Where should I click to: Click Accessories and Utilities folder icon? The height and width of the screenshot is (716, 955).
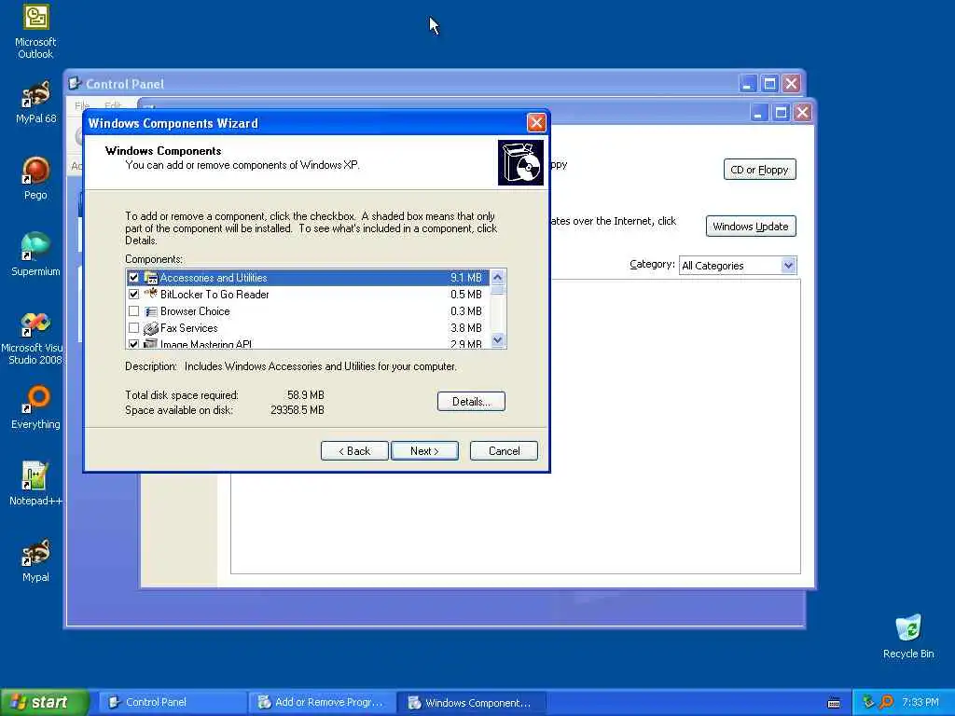[x=150, y=278]
